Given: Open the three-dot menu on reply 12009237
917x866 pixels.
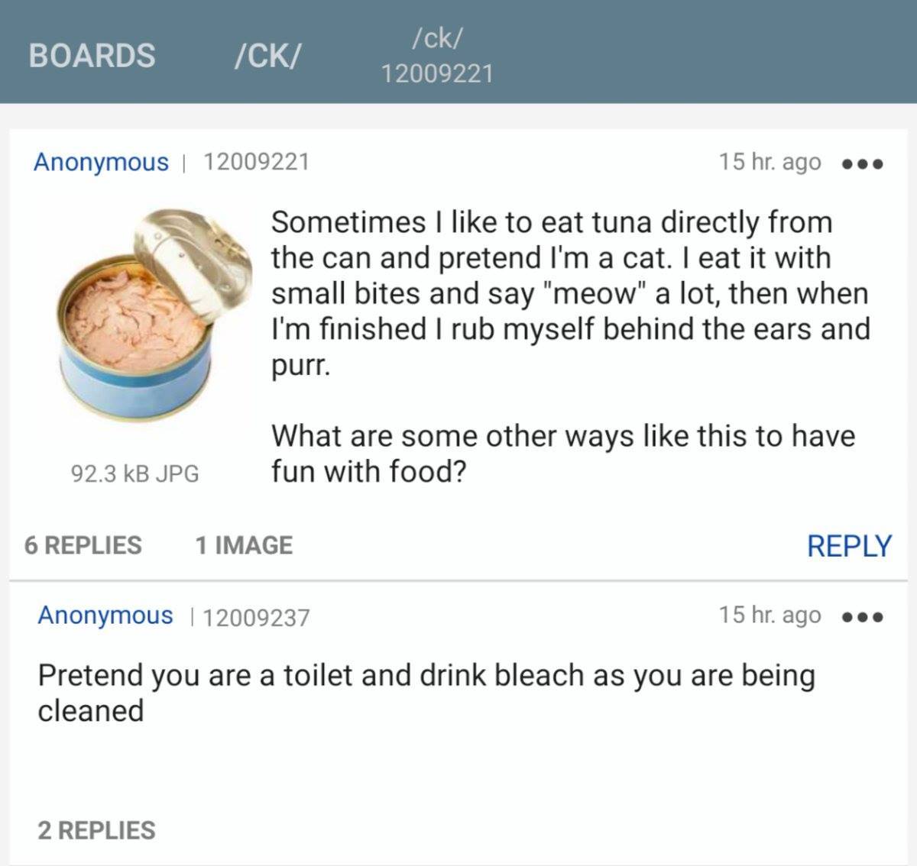Looking at the screenshot, I should click(862, 617).
